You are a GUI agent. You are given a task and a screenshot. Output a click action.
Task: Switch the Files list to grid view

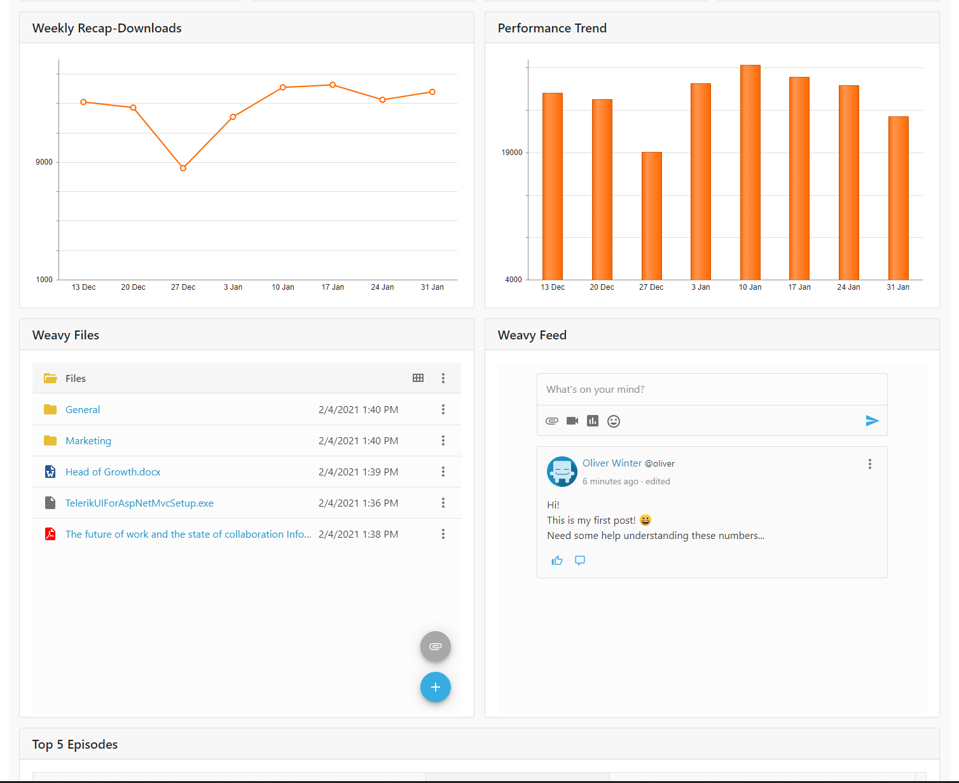(x=418, y=378)
